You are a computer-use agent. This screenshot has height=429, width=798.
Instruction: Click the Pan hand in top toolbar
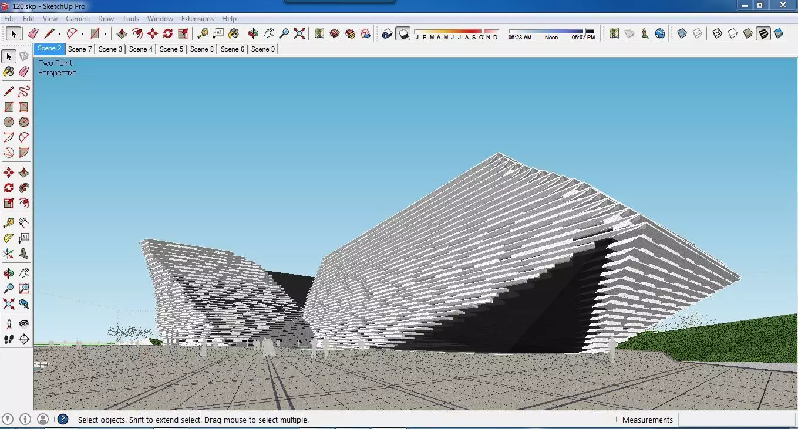[269, 33]
